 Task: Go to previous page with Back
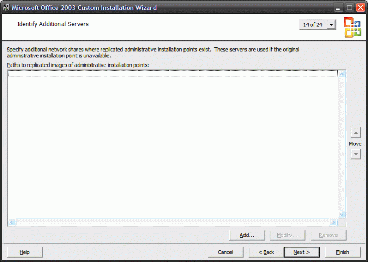[x=266, y=252]
